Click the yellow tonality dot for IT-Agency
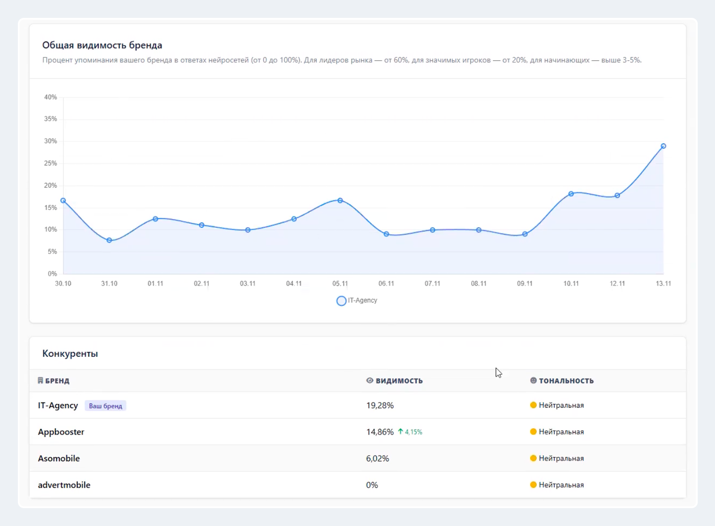The width and height of the screenshot is (715, 526). coord(533,405)
